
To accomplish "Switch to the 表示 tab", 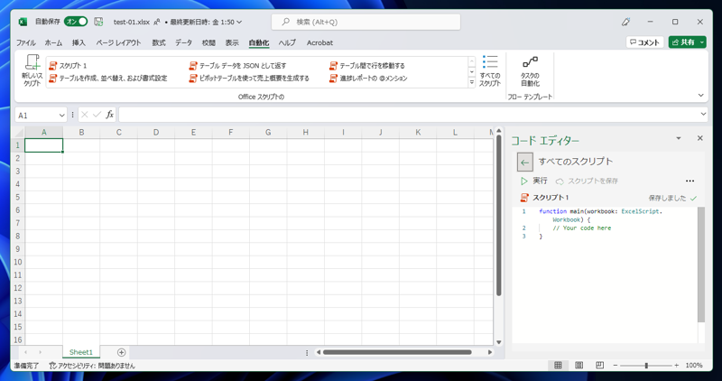I will (232, 42).
